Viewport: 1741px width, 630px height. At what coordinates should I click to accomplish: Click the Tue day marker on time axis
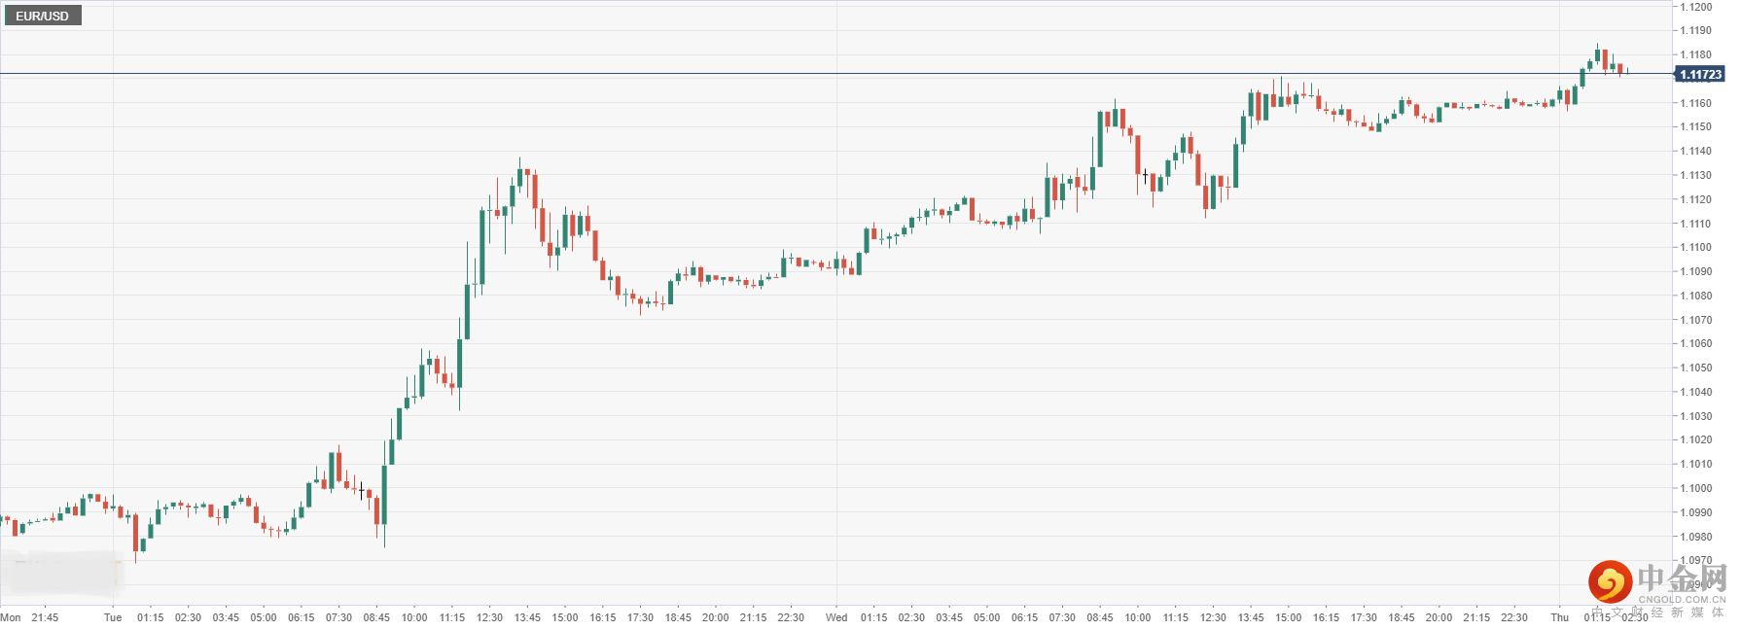click(113, 617)
